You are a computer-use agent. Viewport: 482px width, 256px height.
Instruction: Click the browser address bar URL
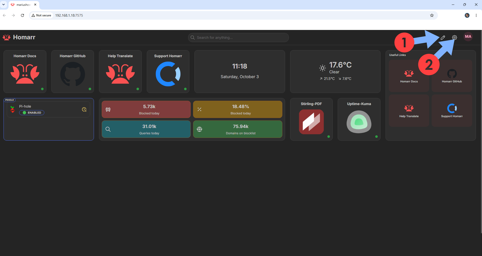point(69,15)
